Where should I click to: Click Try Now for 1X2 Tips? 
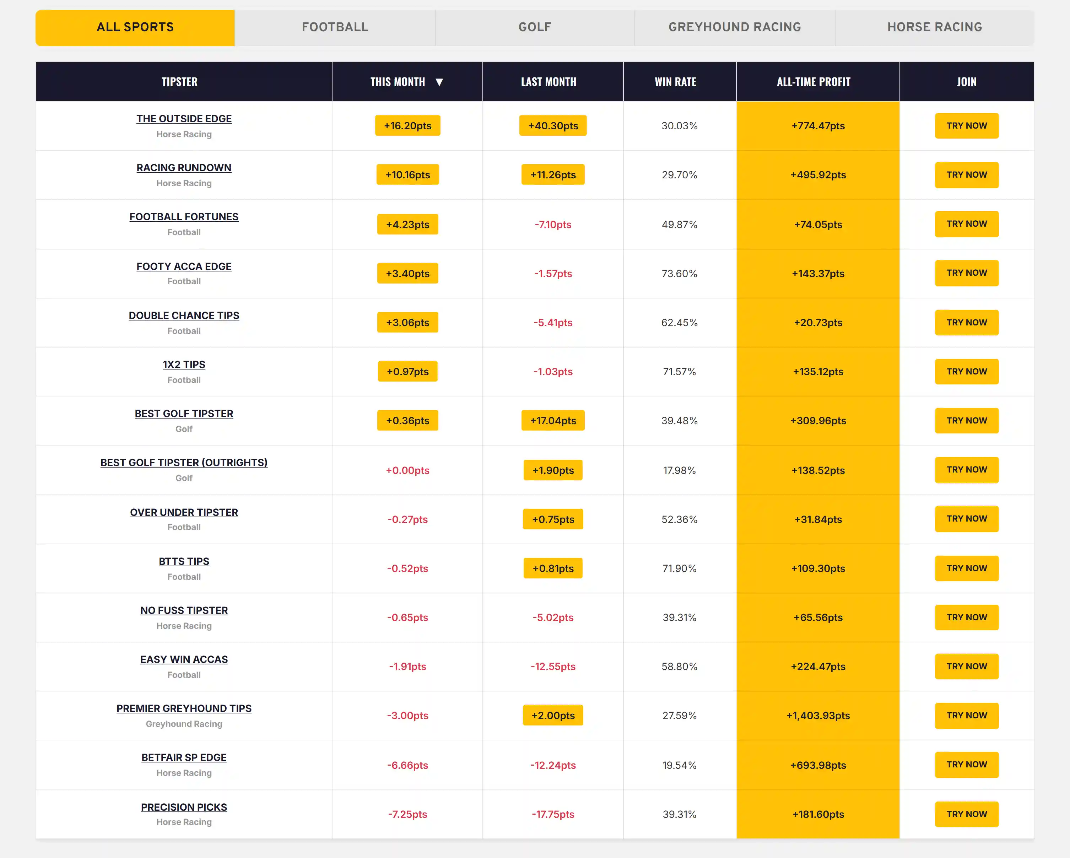coord(967,372)
